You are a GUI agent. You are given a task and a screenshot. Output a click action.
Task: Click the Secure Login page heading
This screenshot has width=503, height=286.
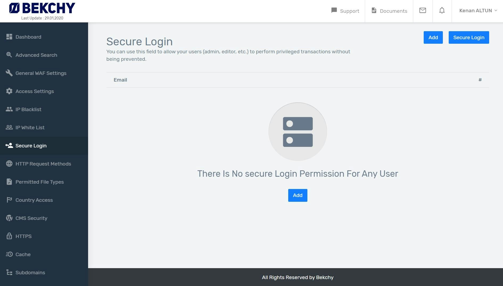[x=139, y=42]
